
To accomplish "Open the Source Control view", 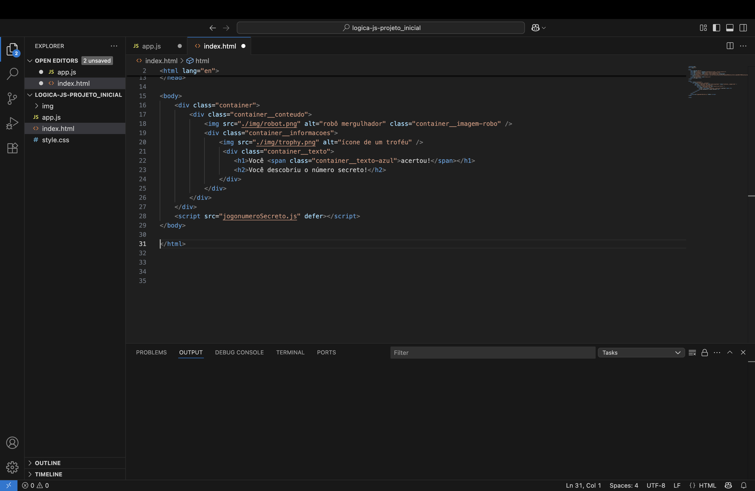I will point(12,98).
